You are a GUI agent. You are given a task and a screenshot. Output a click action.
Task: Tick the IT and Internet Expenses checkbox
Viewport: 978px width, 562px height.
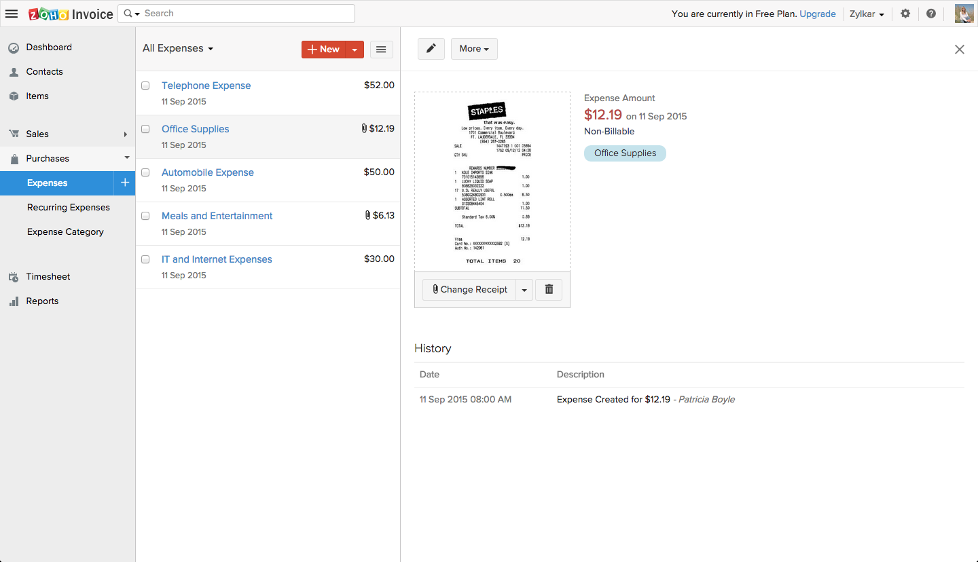pos(145,259)
